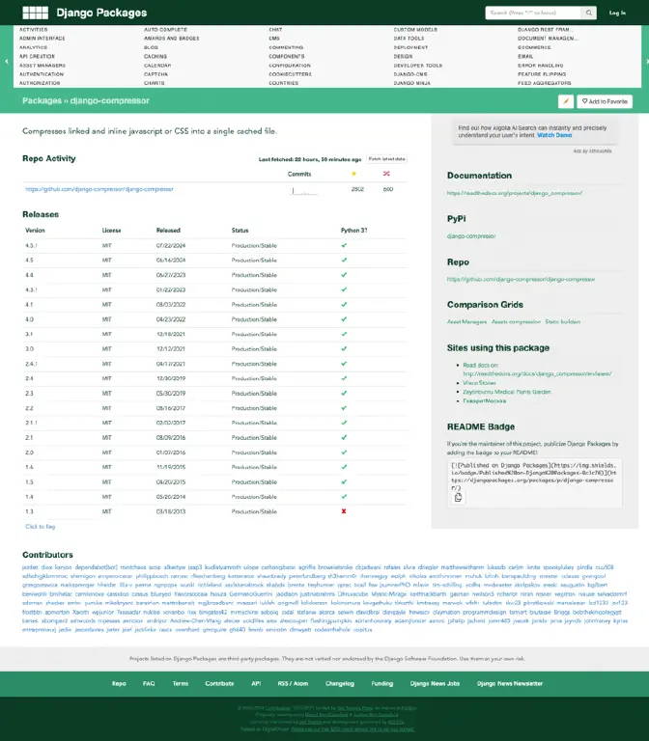Click the README badge markdown code box
Viewport: 649px width, 741px height.
pos(534,482)
